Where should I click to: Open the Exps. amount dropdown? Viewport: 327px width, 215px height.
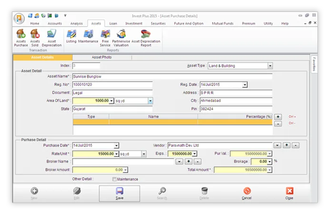[x=194, y=154]
